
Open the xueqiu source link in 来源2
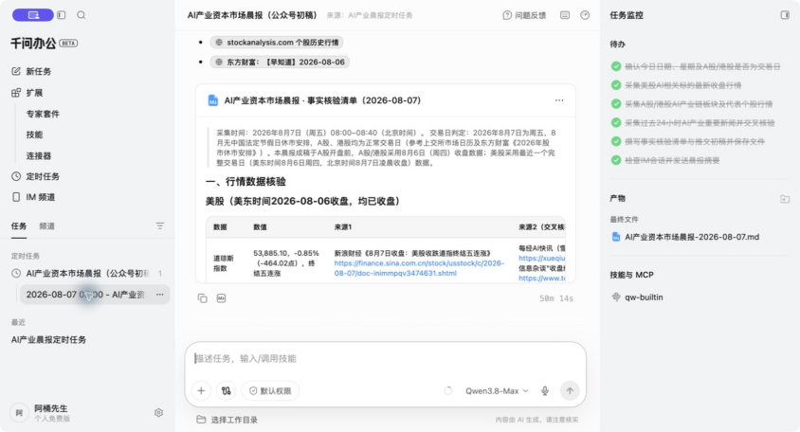[x=542, y=258]
